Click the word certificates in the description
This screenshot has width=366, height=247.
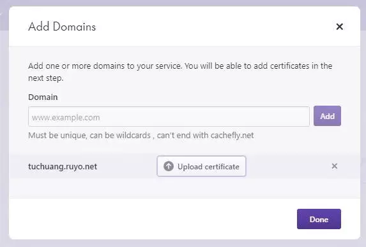click(290, 66)
